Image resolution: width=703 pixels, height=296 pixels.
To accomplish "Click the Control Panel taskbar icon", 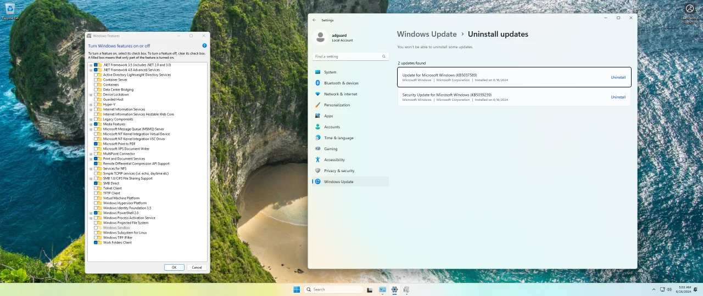I will 382,289.
